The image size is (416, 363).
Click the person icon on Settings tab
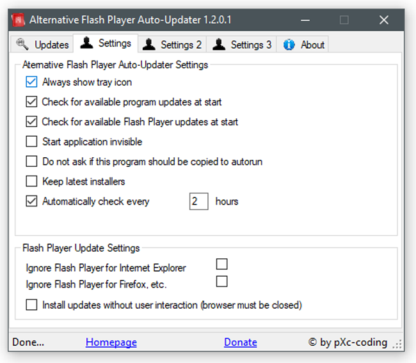86,43
